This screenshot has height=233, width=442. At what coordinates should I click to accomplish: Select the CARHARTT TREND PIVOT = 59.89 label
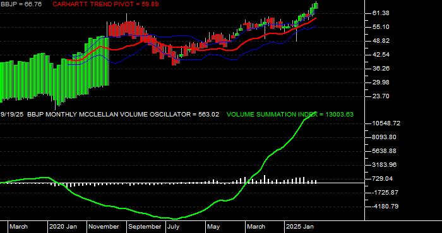tap(105, 4)
